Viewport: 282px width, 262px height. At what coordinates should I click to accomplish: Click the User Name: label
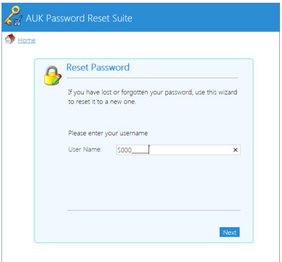pyautogui.click(x=85, y=150)
